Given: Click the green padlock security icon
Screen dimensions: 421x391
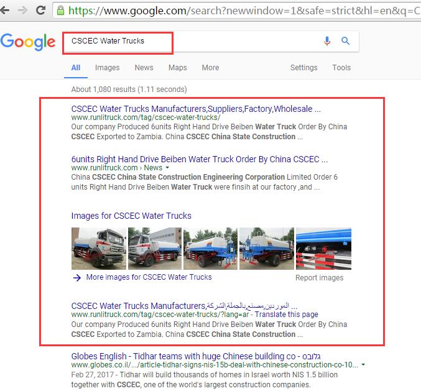Looking at the screenshot, I should [61, 11].
